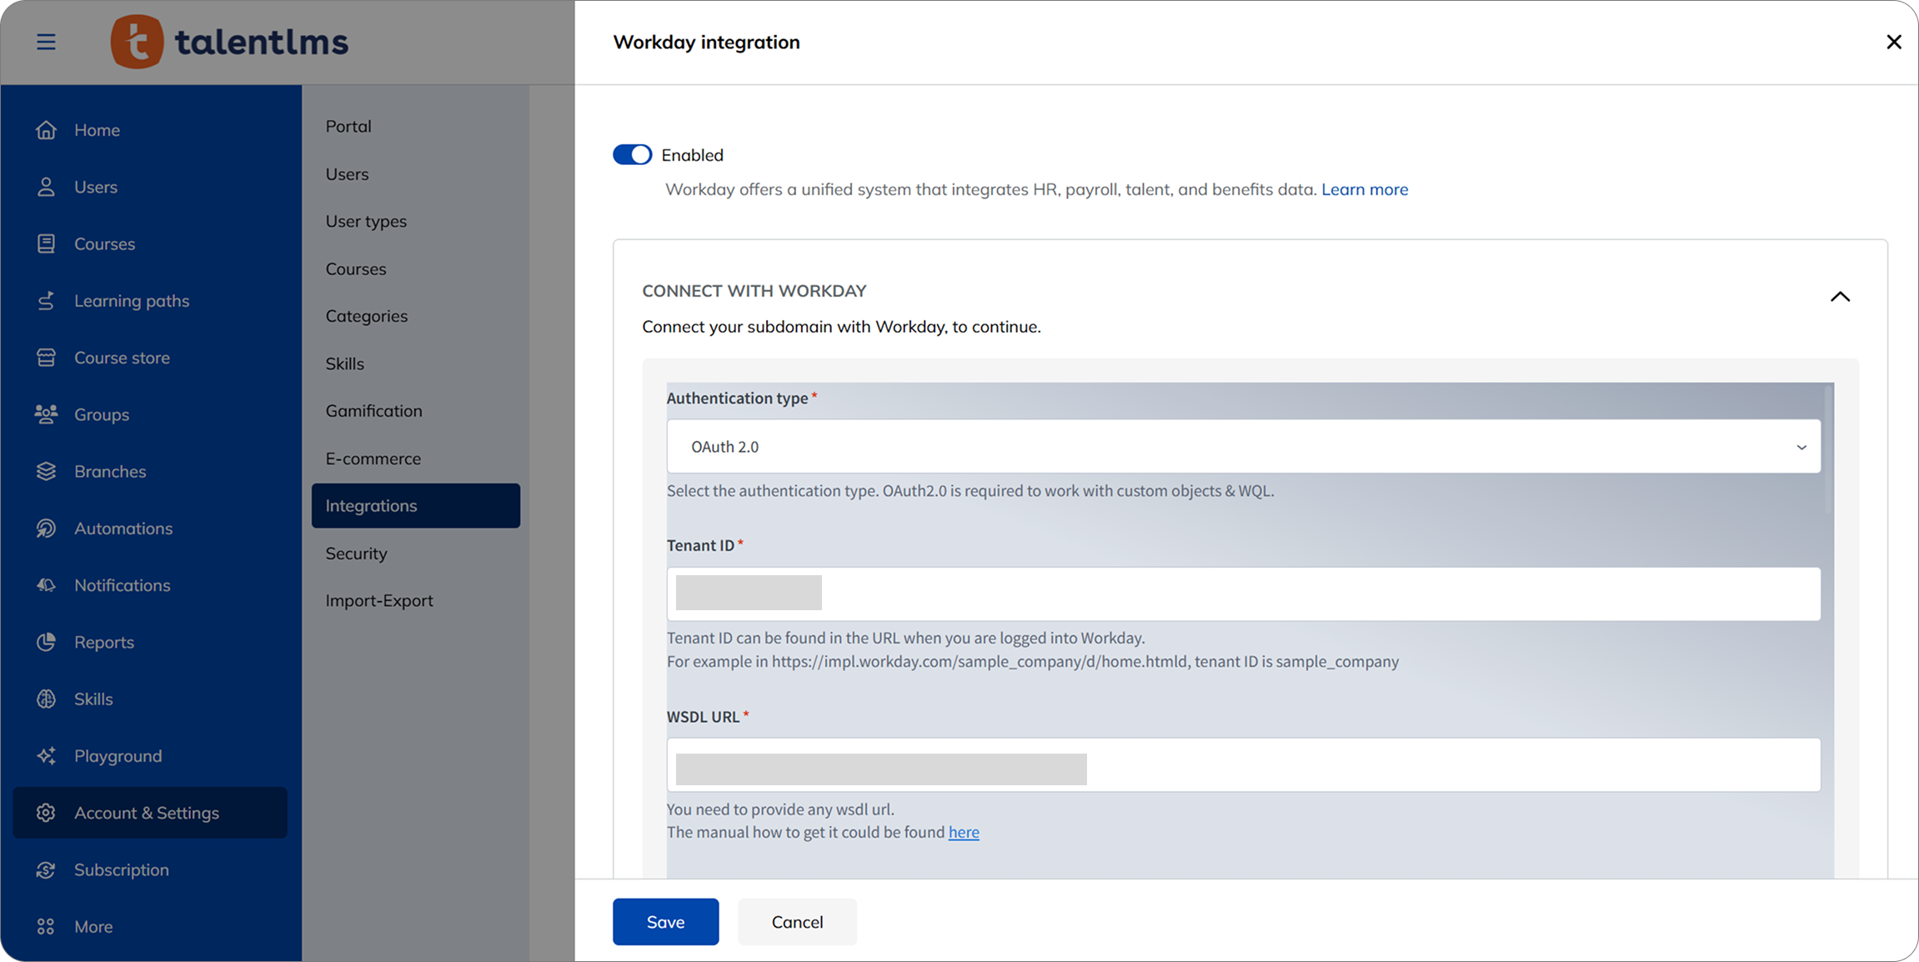Open E-commerce settings
This screenshot has width=1919, height=962.
click(373, 458)
